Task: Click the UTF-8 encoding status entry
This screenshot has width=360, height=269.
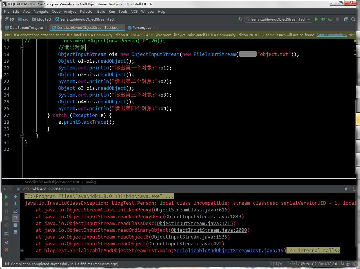Action: click(330, 264)
